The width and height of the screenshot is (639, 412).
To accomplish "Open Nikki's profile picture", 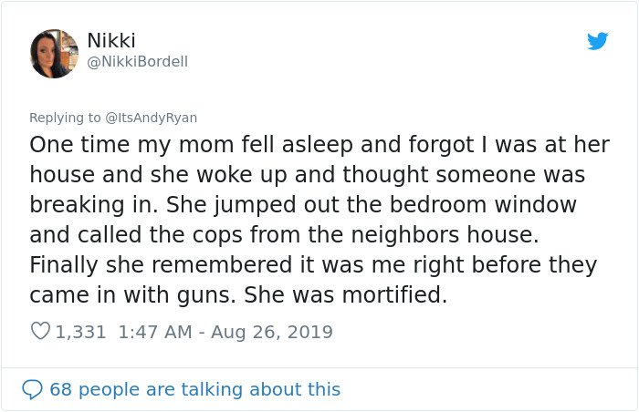I will (54, 54).
